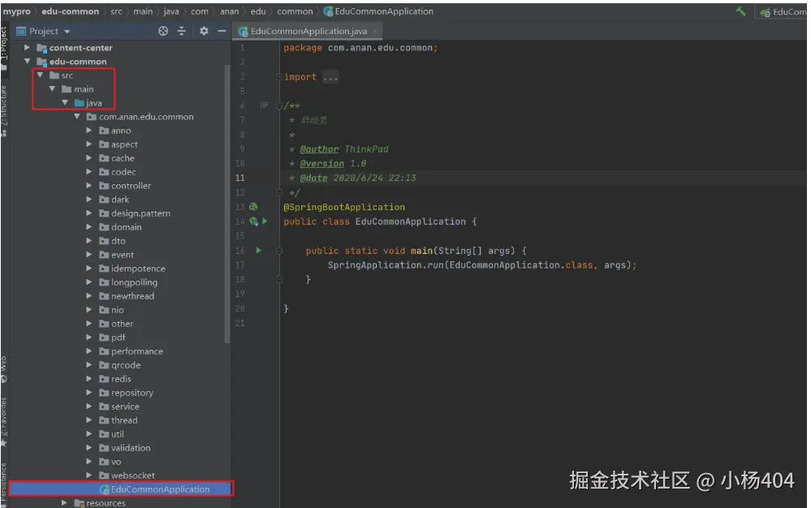
Task: Fold the Javadoc comment block
Action: (x=279, y=106)
